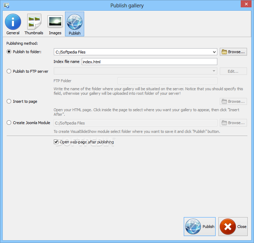Image resolution: width=254 pixels, height=243 pixels.
Task: Click the Publish button at bottom
Action: click(199, 227)
